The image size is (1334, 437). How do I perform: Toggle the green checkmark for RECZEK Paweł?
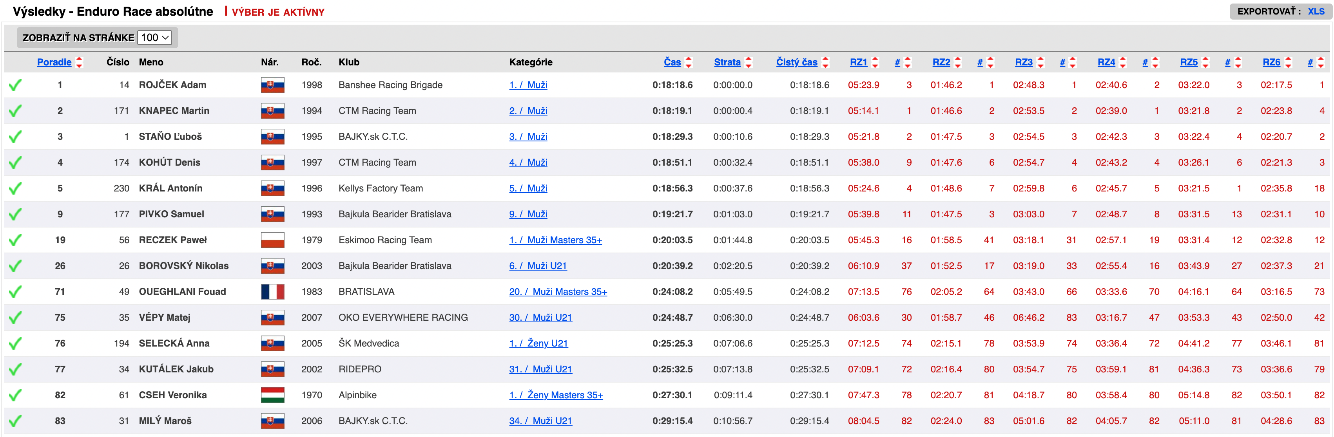[16, 240]
